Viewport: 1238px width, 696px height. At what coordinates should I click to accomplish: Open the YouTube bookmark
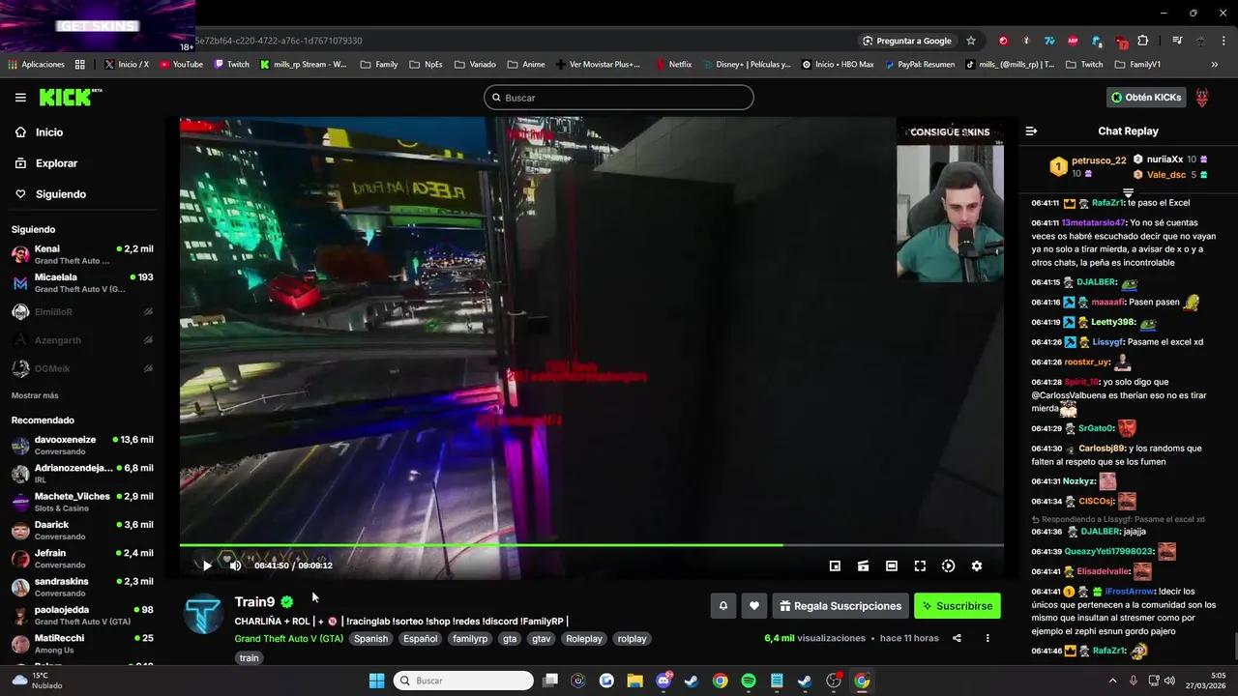[x=181, y=65]
